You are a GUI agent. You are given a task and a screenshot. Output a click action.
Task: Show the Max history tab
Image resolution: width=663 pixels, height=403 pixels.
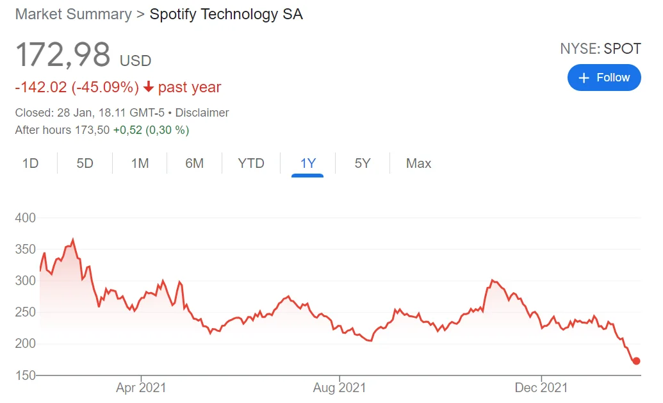pos(418,163)
